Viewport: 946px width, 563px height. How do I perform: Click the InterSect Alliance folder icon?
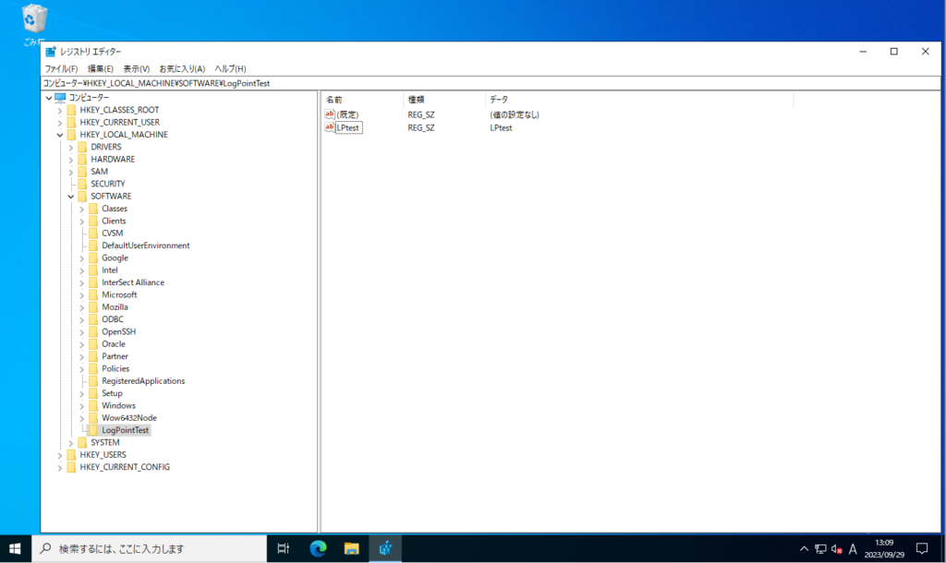click(93, 282)
